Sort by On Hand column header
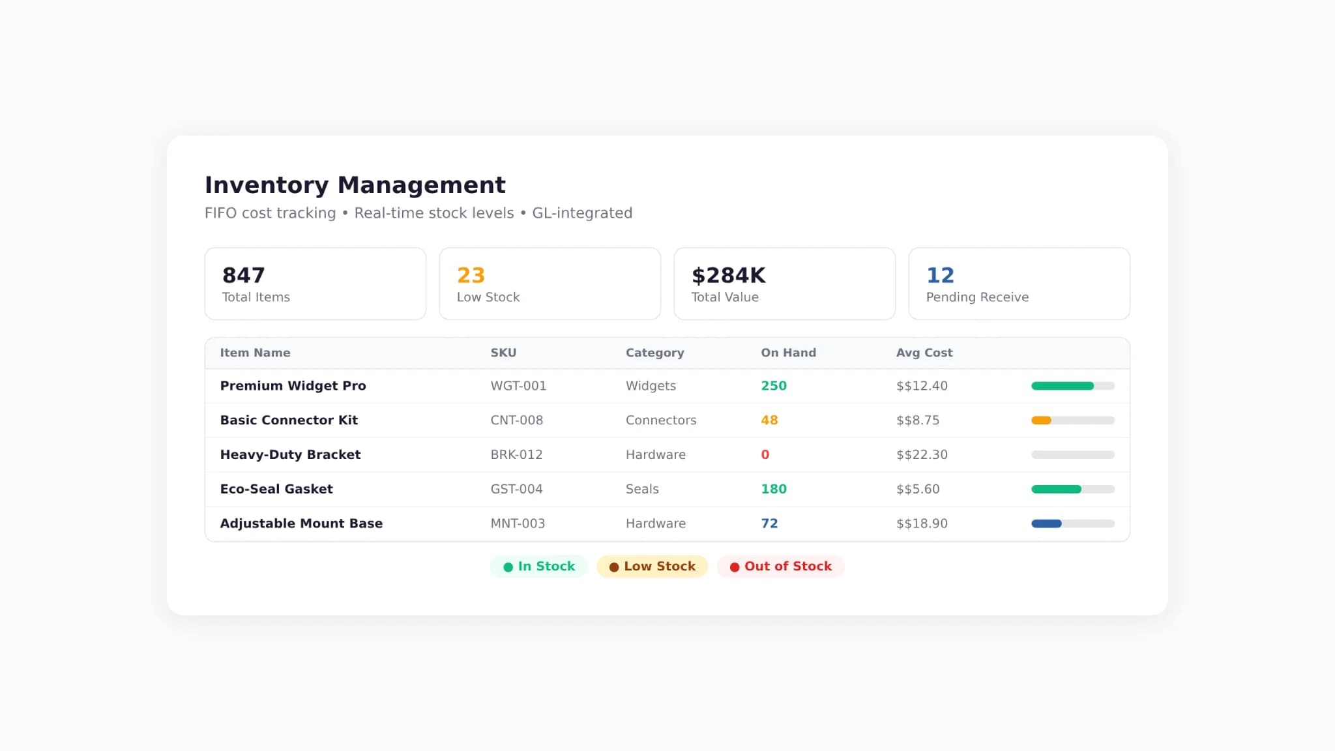The width and height of the screenshot is (1335, 751). click(x=788, y=353)
